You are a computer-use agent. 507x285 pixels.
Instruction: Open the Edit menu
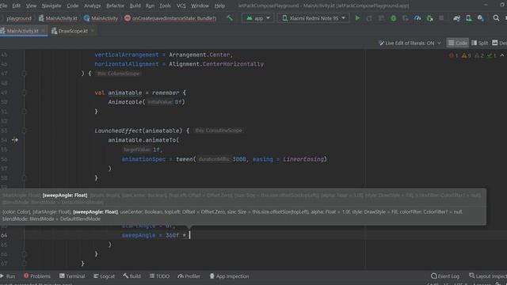[x=16, y=6]
